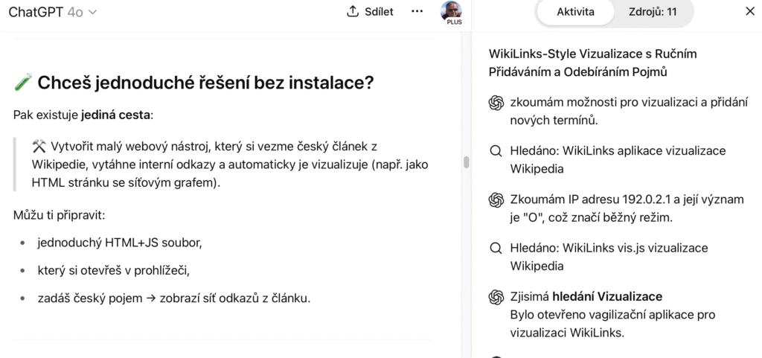Click heading 'Chceš jednoduché řešení bez instalace?'
This screenshot has height=358, width=762.
(205, 83)
